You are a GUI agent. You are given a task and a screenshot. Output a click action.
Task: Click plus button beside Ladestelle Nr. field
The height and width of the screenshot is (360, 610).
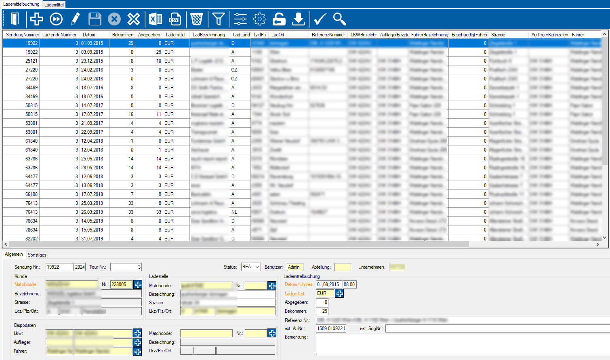(x=272, y=286)
